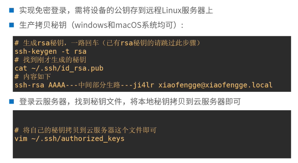Click the ssh-keygen -t rsa command
The width and height of the screenshot is (298, 163).
(x=50, y=52)
